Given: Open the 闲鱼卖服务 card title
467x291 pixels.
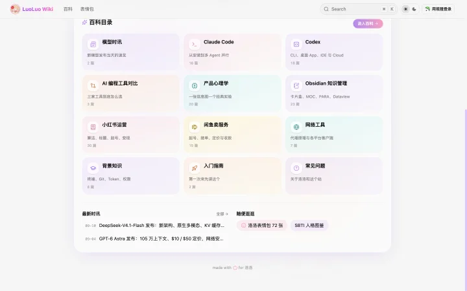Looking at the screenshot, I should tap(216, 124).
